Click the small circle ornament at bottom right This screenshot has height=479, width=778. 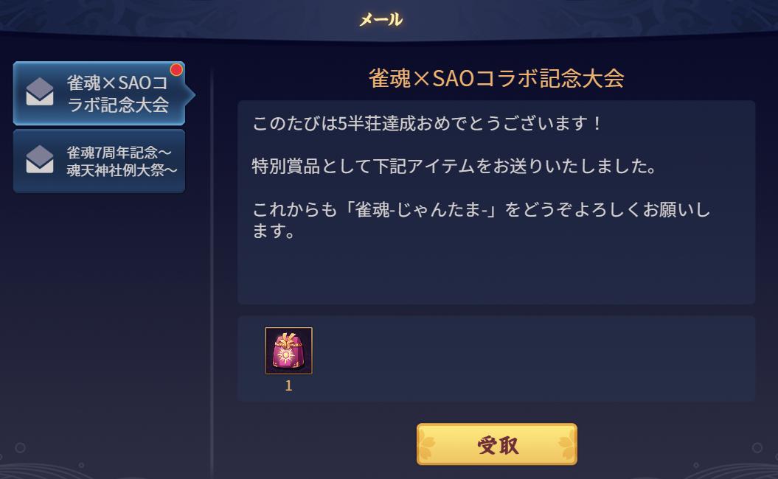pyautogui.click(x=757, y=448)
